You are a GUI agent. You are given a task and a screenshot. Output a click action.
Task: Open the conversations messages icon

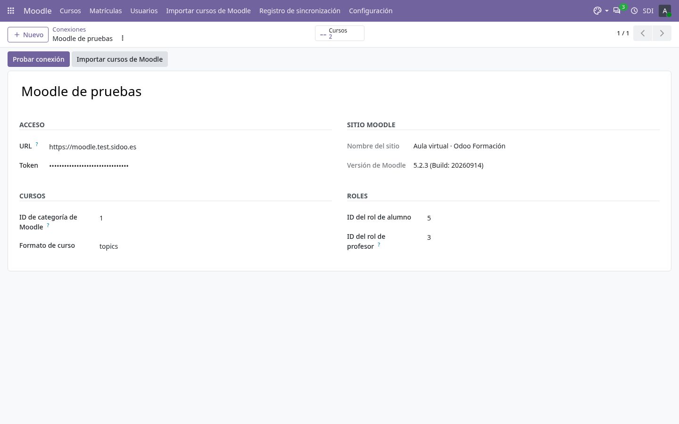tap(617, 10)
